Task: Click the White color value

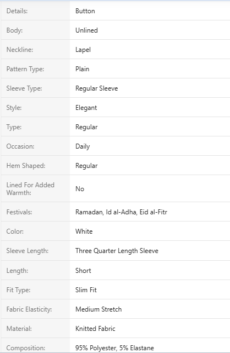Action: click(x=84, y=231)
